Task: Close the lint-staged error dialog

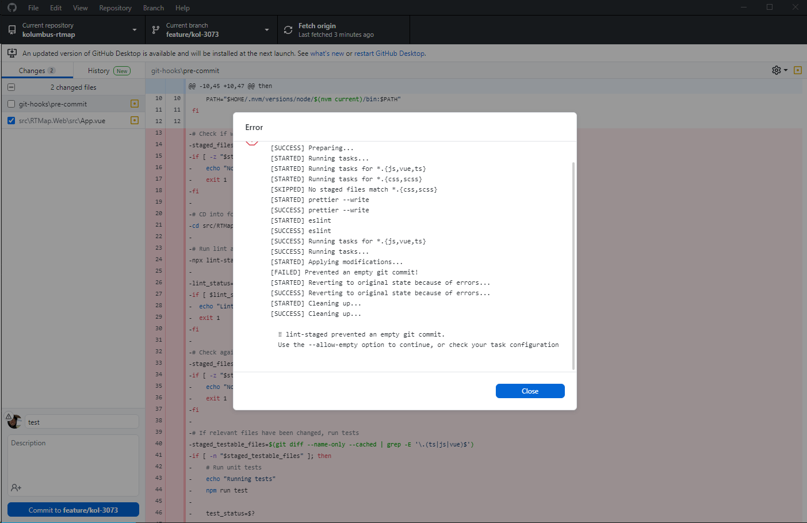Action: 530,391
